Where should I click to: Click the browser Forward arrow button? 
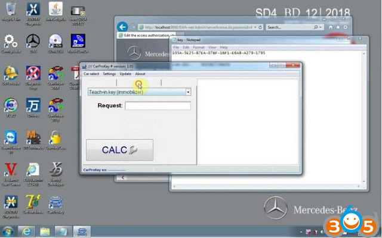pos(133,27)
